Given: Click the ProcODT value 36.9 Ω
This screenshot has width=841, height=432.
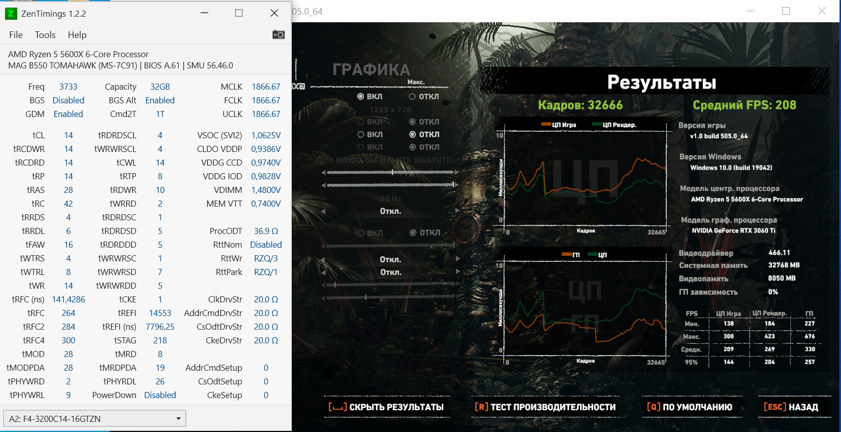Looking at the screenshot, I should click(266, 231).
